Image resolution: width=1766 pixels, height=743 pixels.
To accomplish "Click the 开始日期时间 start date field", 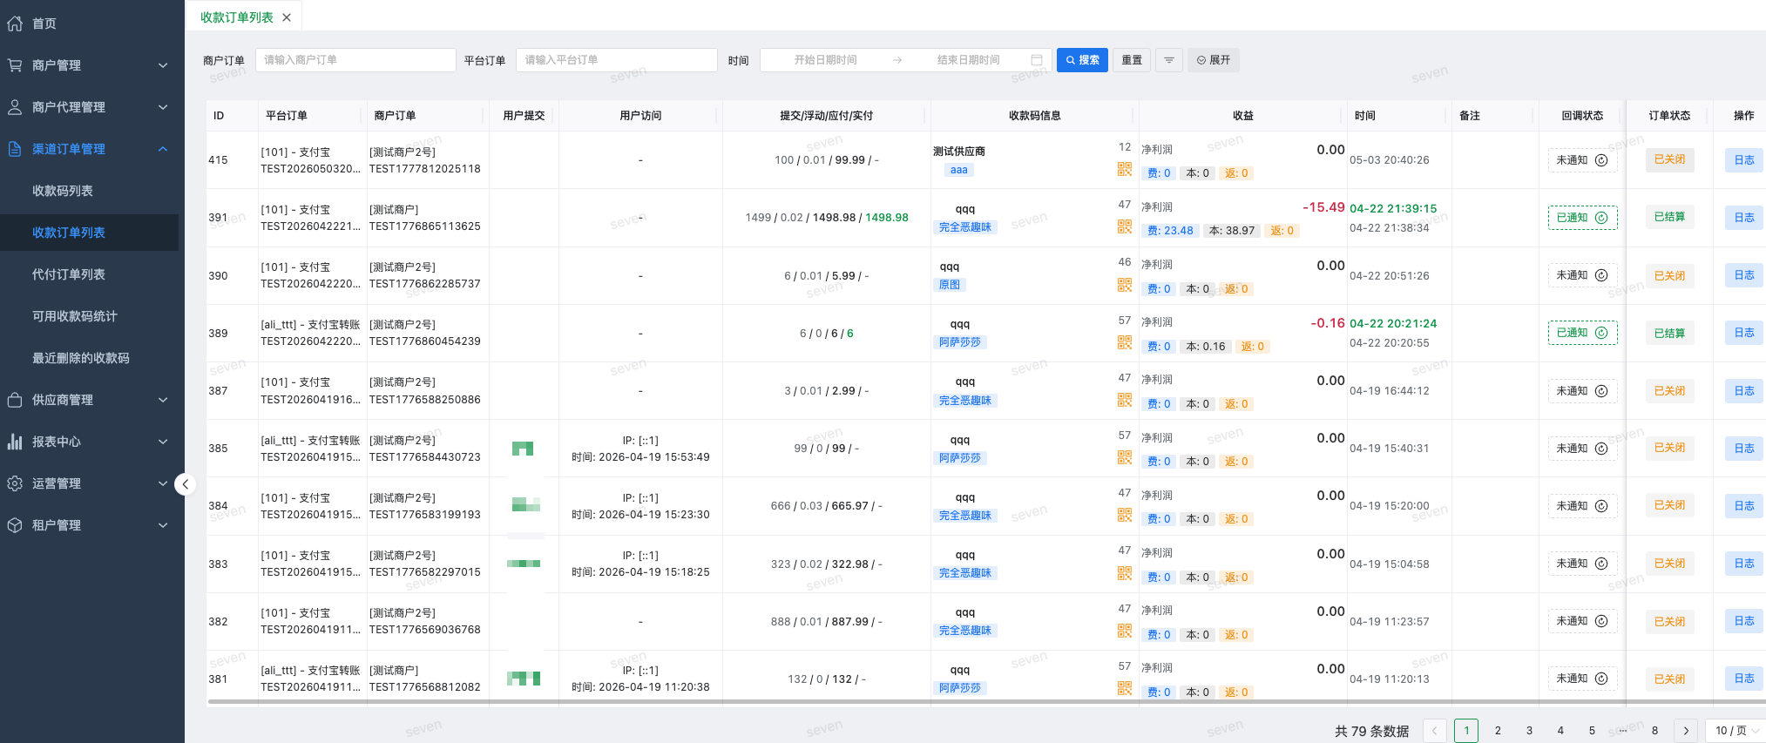I will coord(825,60).
